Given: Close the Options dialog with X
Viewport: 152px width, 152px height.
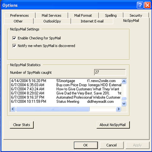Looking at the screenshot, I should (x=147, y=5).
